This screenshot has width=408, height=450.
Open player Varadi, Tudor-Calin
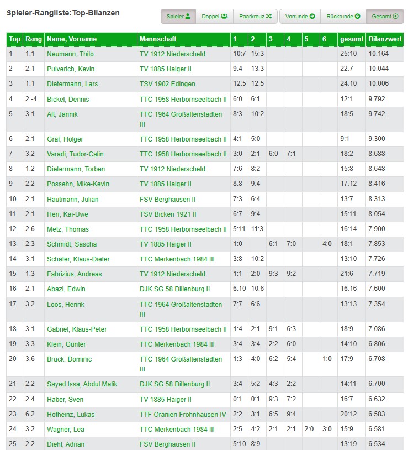pyautogui.click(x=75, y=154)
